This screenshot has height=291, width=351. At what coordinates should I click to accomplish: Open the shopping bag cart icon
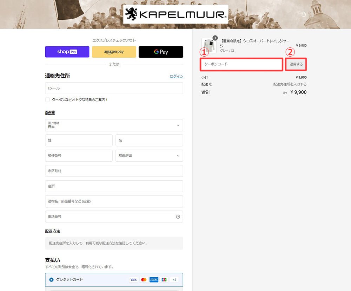[304, 14]
